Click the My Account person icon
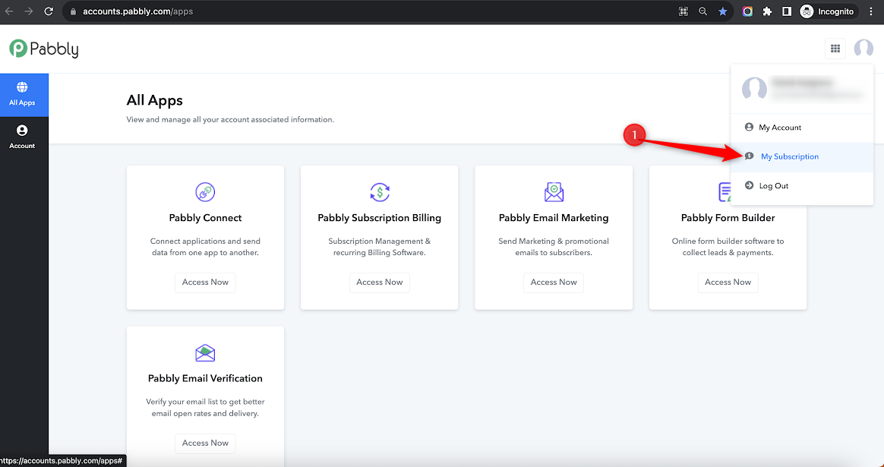 749,127
